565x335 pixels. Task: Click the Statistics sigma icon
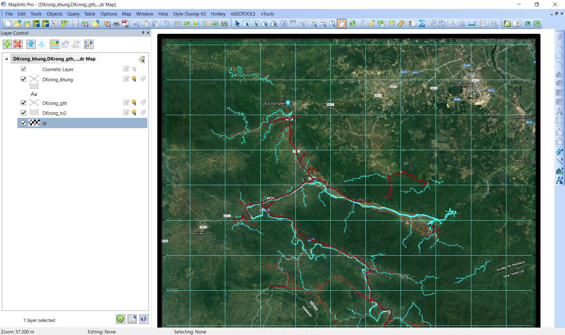[x=422, y=24]
